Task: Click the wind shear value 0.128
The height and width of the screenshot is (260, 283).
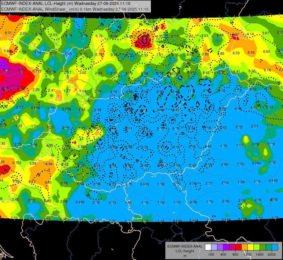Action: [x=243, y=219]
